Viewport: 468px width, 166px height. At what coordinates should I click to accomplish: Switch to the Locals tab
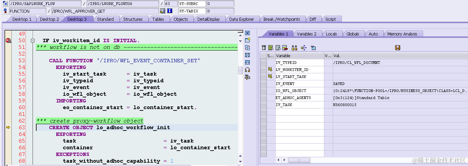click(x=331, y=34)
